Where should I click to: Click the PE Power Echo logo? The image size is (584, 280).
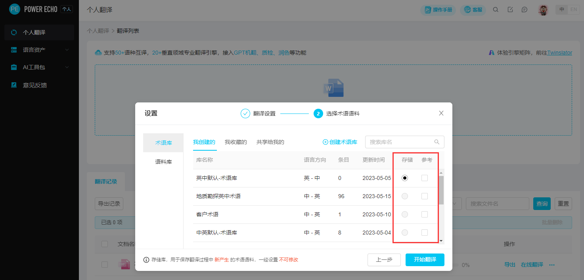[x=15, y=8]
